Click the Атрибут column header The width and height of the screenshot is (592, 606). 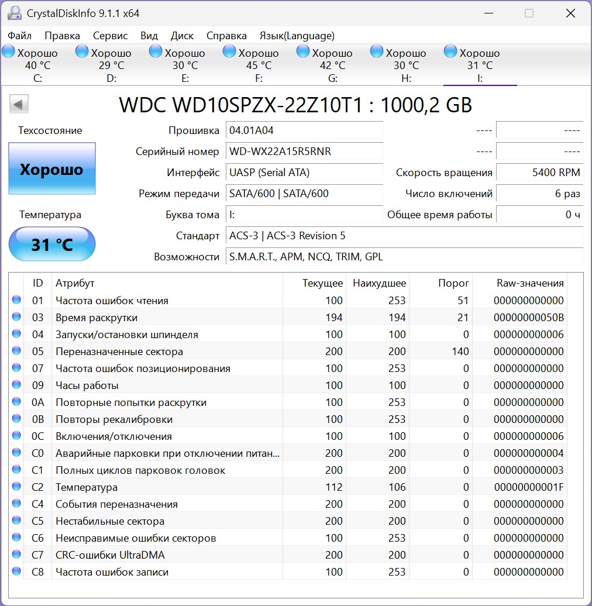167,283
